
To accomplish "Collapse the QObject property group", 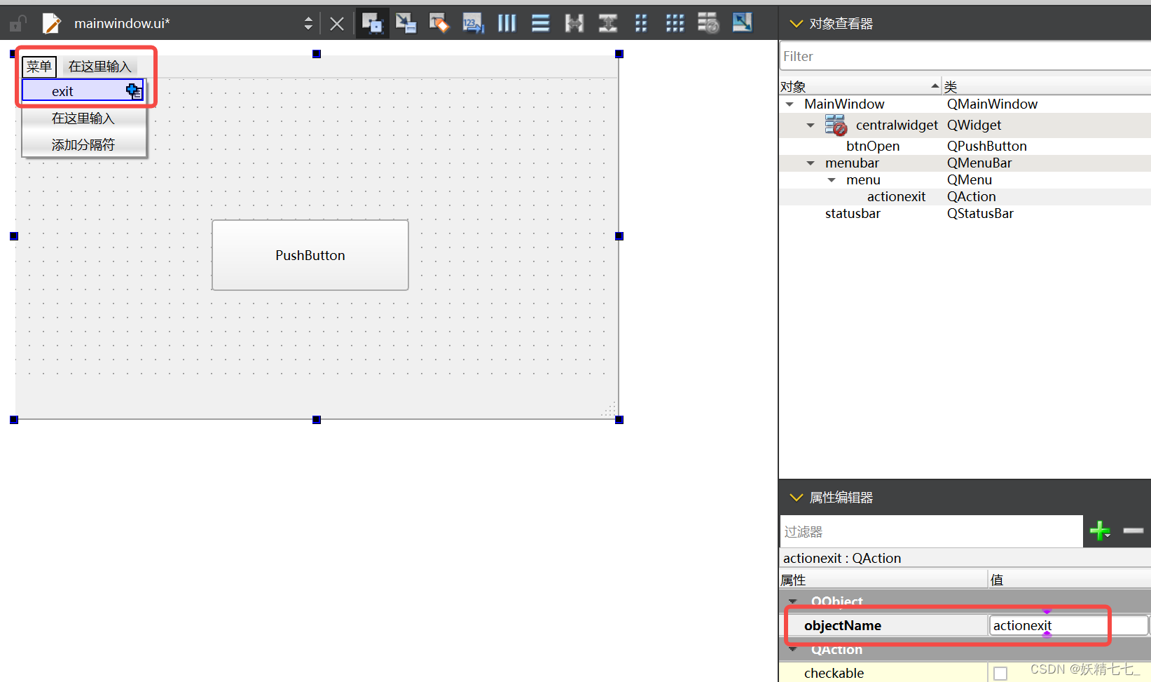I will tap(793, 601).
